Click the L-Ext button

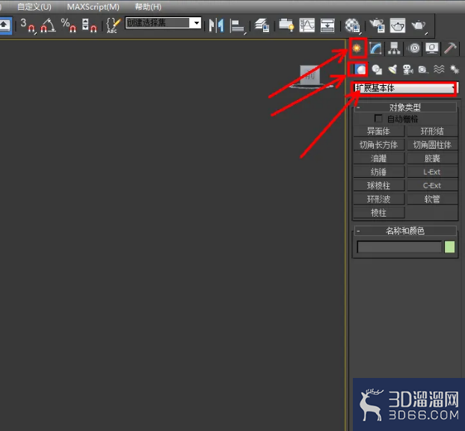point(432,172)
